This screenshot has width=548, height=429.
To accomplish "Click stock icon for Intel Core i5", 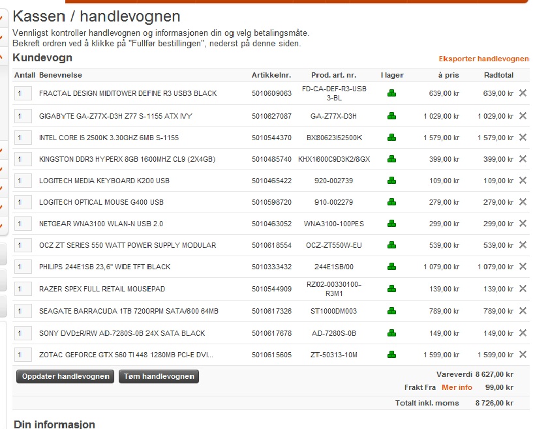I will 392,138.
